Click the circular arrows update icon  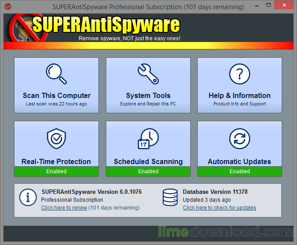click(x=240, y=139)
